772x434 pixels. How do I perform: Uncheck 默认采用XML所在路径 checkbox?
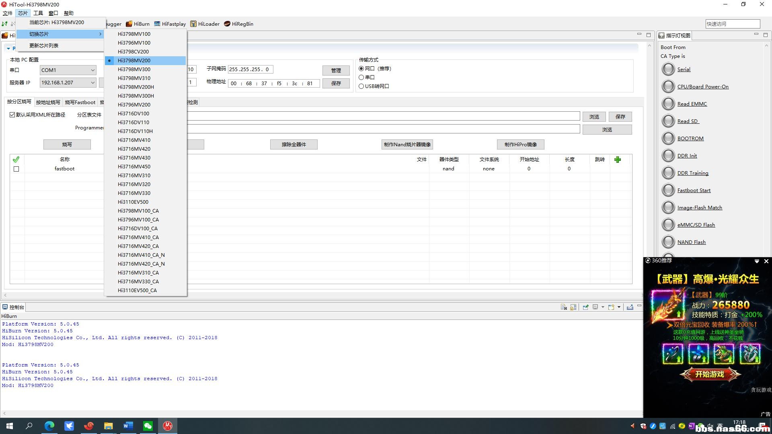coord(12,115)
